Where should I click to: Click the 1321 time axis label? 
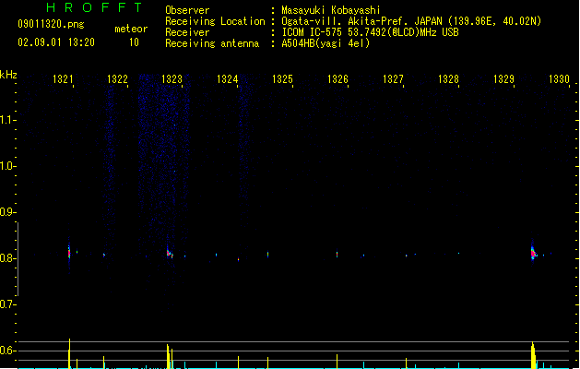click(x=63, y=79)
